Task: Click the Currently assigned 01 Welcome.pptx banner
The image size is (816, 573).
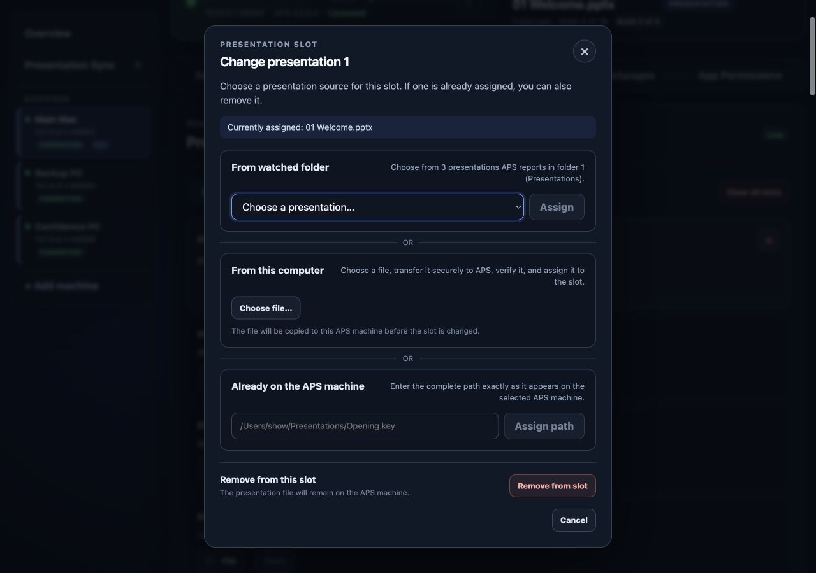Action: click(408, 127)
